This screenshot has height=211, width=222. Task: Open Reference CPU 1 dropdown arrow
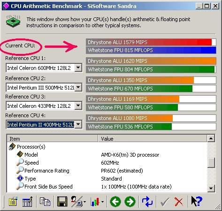point(78,68)
